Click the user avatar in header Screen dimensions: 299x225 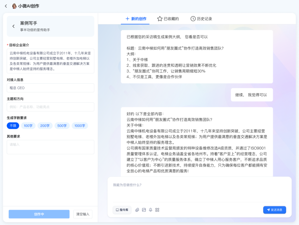14,6
